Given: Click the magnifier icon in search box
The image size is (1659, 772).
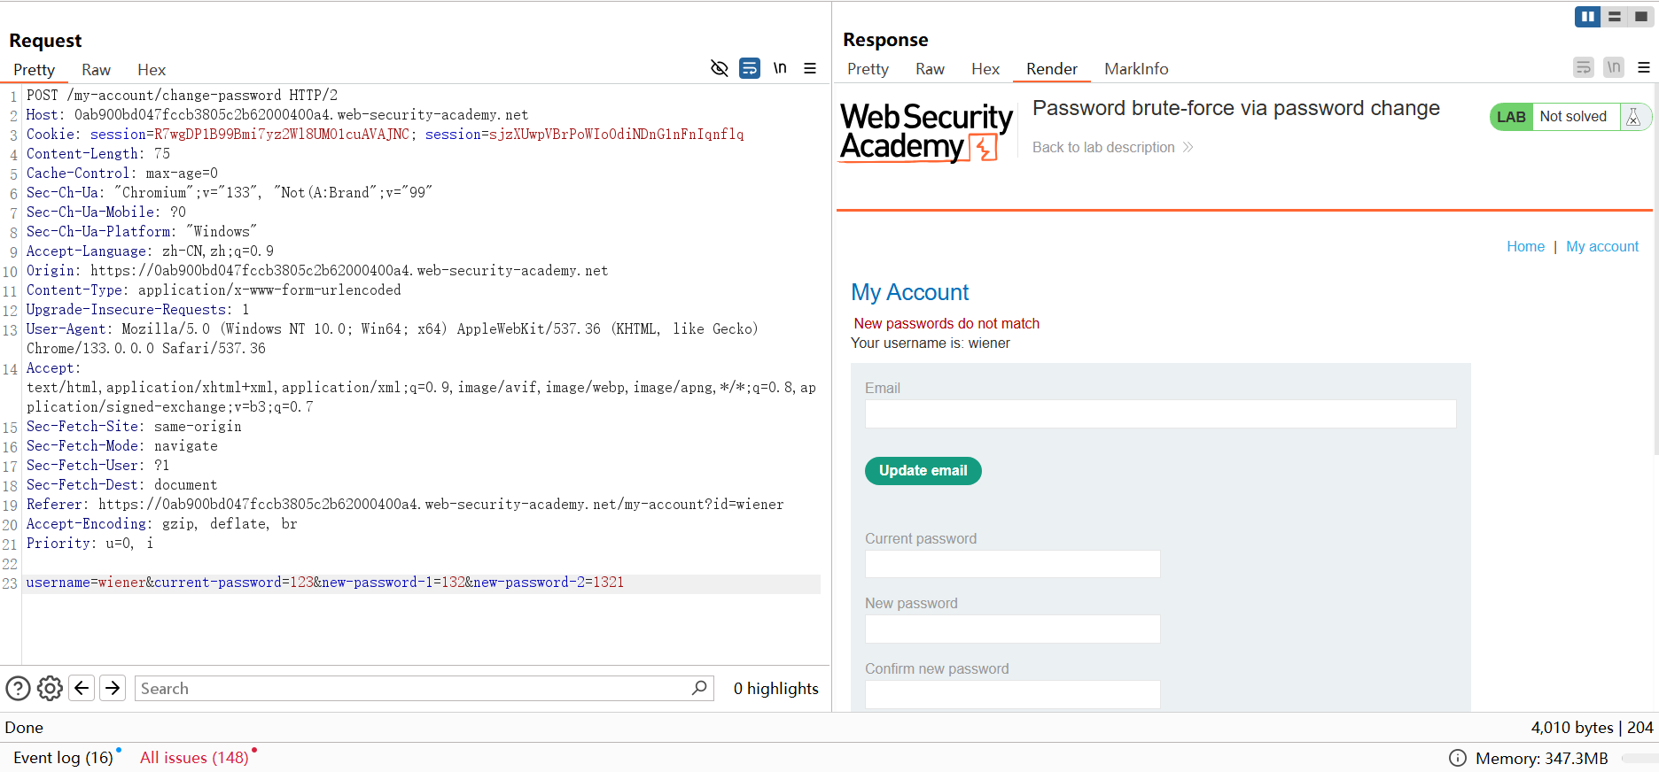Looking at the screenshot, I should tap(699, 687).
